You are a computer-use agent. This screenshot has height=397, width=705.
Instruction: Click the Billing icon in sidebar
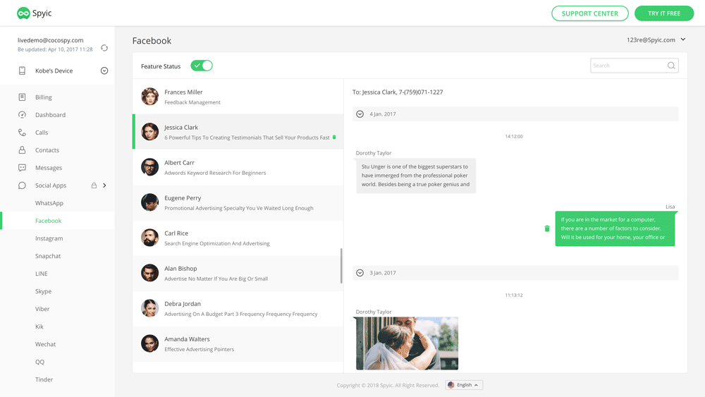coord(22,97)
